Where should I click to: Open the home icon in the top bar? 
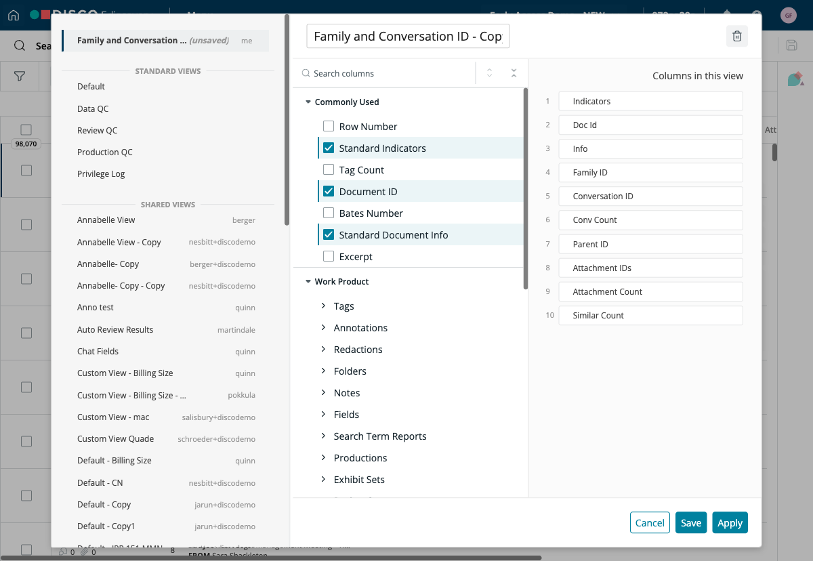click(14, 15)
